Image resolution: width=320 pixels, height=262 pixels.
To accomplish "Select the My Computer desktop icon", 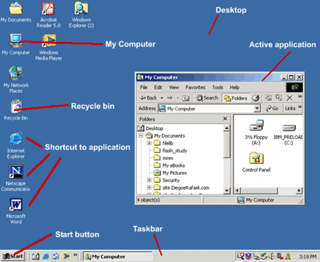I will (16, 44).
